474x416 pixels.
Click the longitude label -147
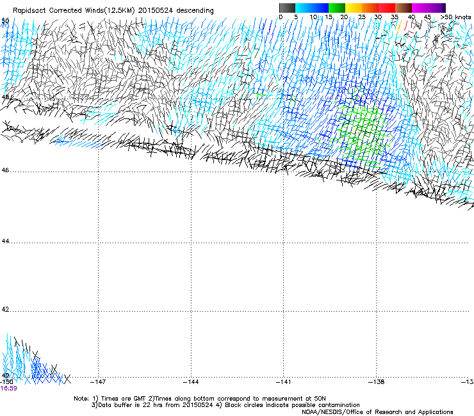point(98,382)
